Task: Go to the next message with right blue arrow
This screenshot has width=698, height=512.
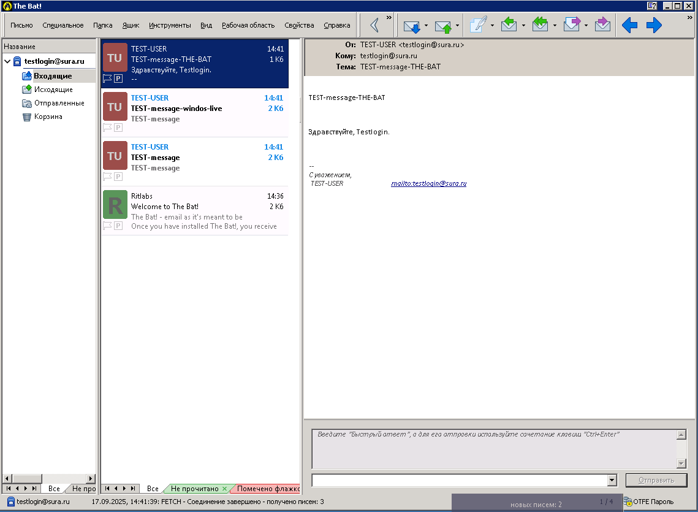Action: point(654,25)
